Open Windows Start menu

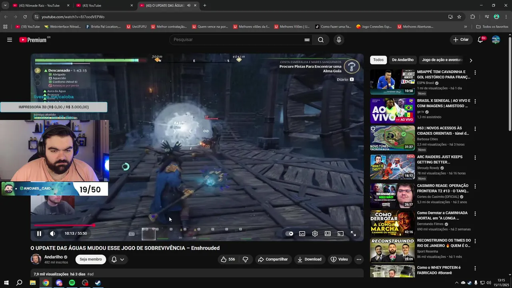click(x=6, y=283)
